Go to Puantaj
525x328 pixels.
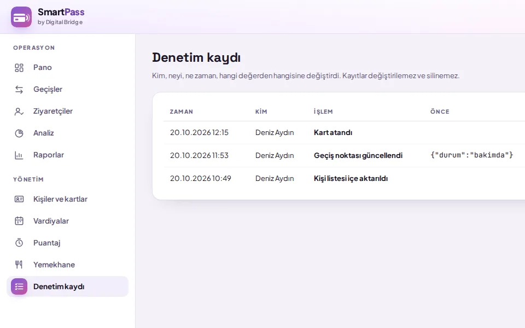coord(67,243)
